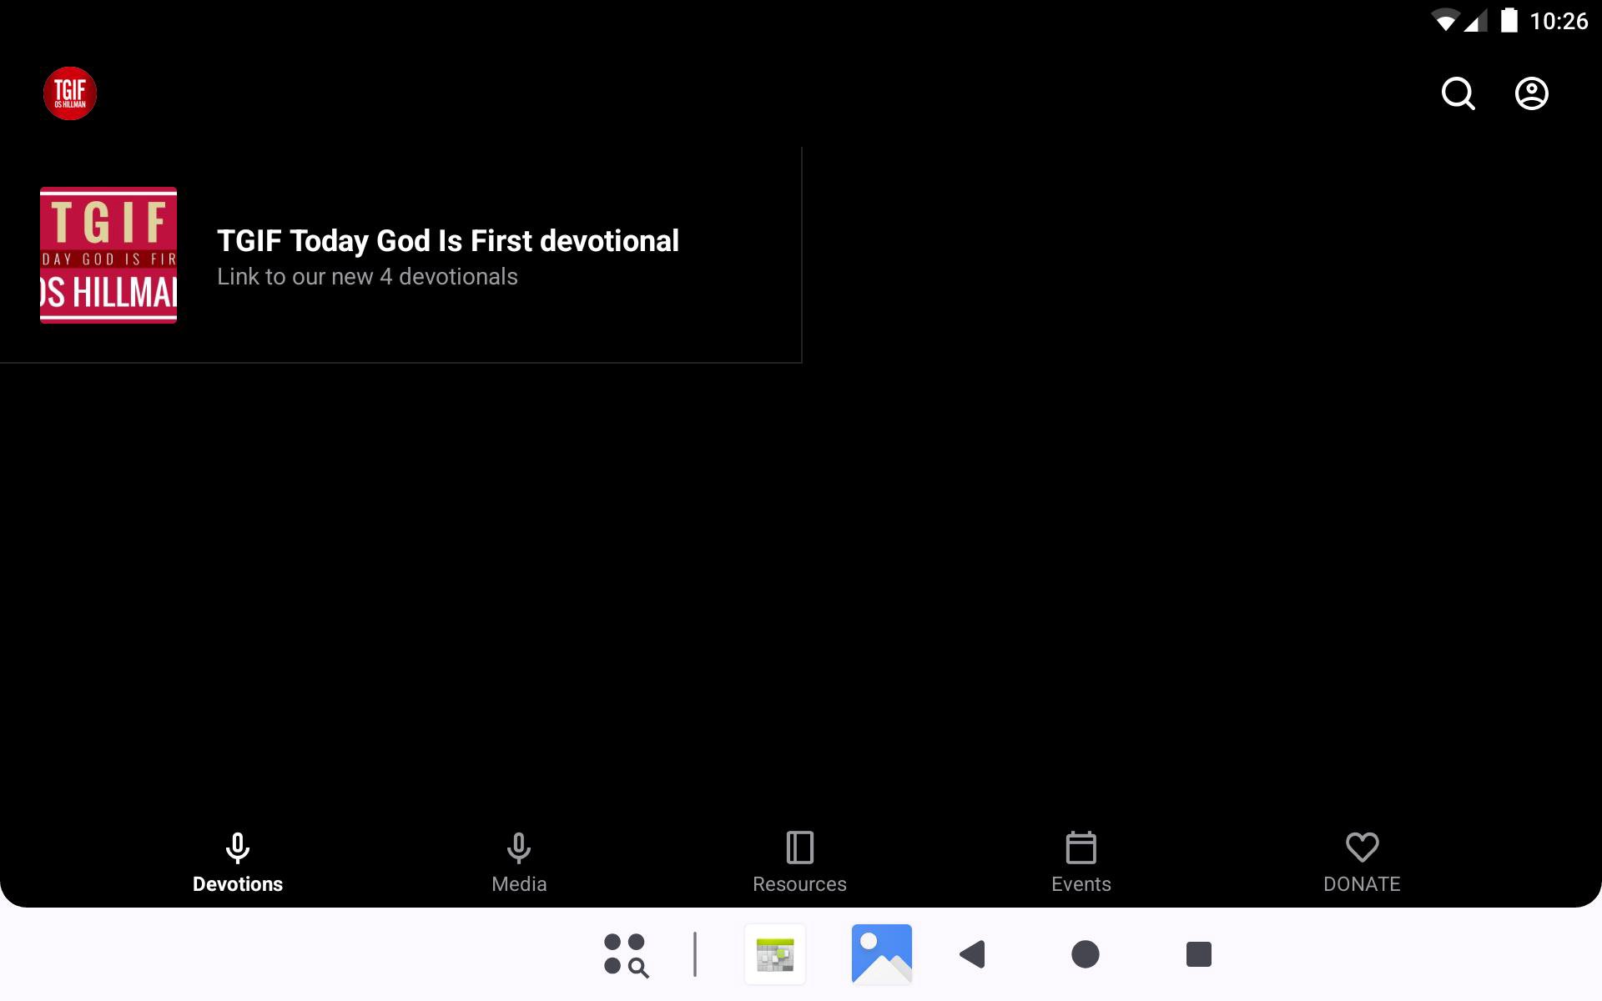
Task: Open the gallery photos app in taskbar
Action: click(x=881, y=954)
